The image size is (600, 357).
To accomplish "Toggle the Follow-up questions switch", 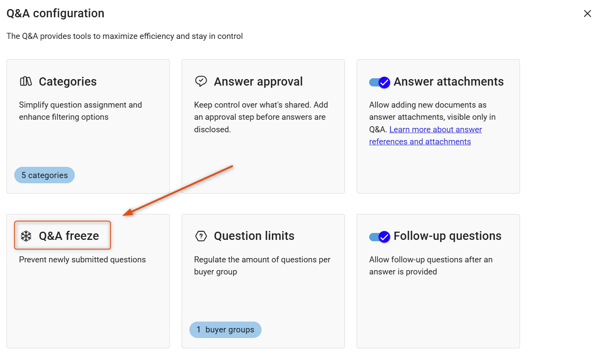I will pyautogui.click(x=380, y=237).
